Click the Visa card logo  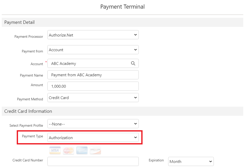[55, 151]
